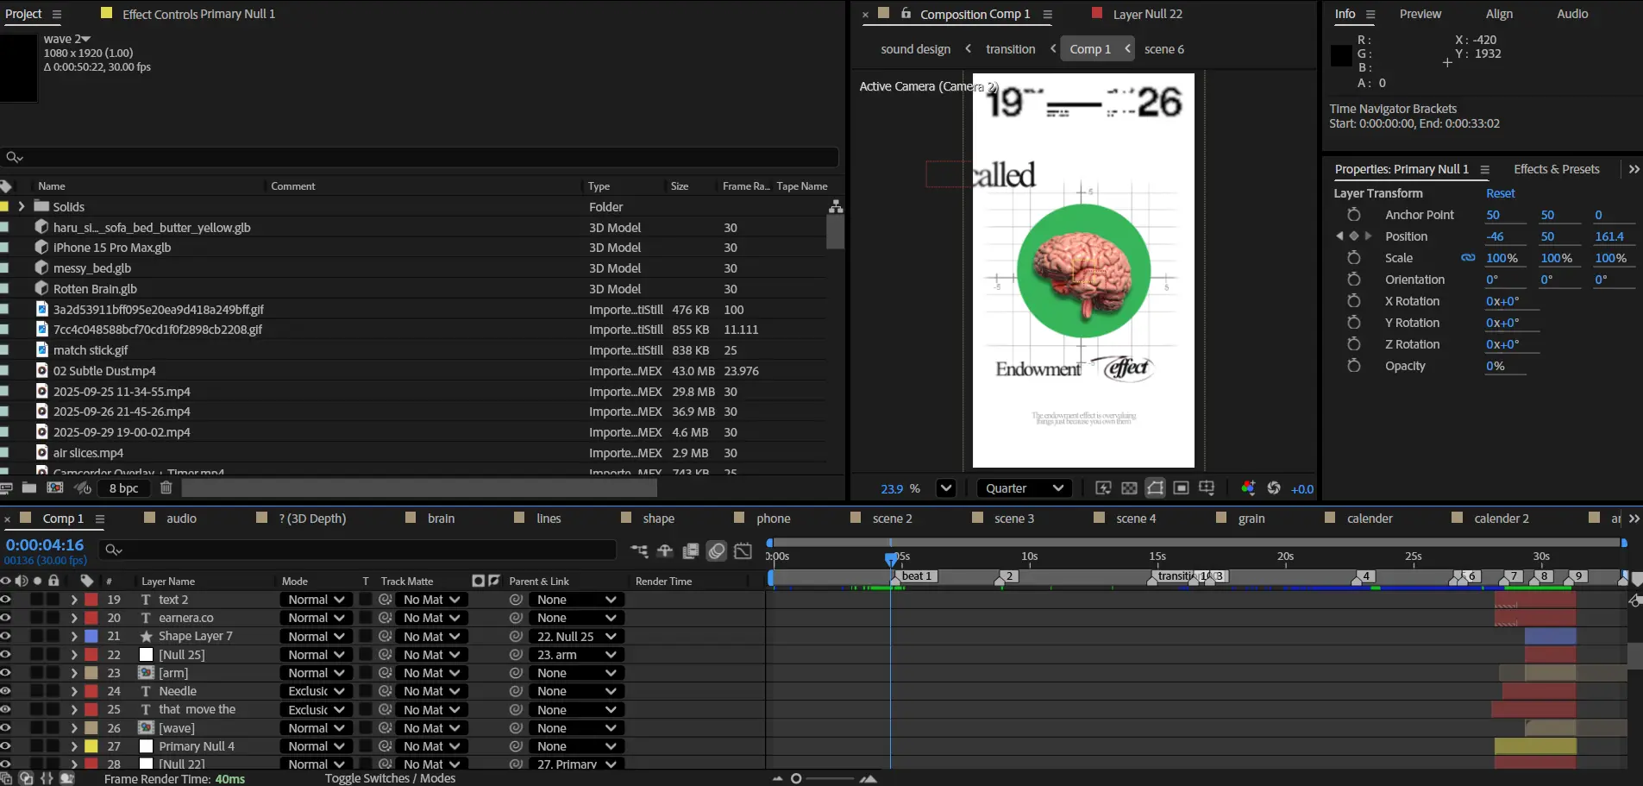
Task: Expand the Solids folder
Action: coord(22,207)
